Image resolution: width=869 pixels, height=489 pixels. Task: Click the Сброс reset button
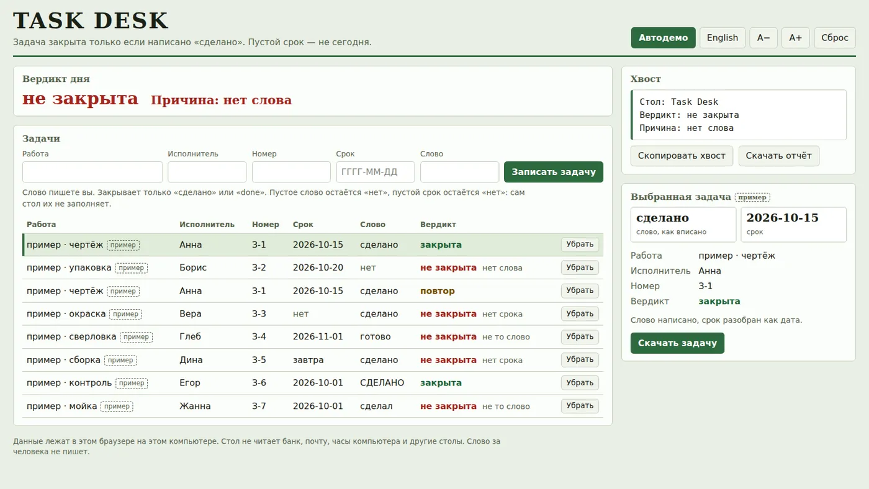[x=835, y=38]
